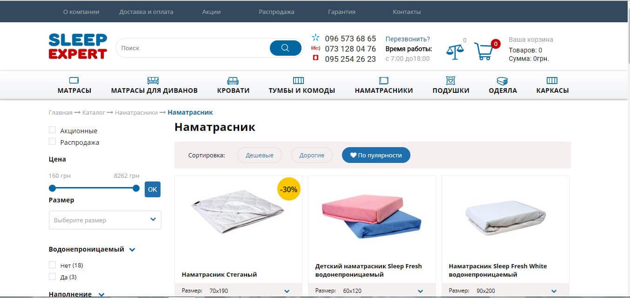Open the Доставка и оплата menu item
The width and height of the screenshot is (630, 298).
click(x=147, y=12)
